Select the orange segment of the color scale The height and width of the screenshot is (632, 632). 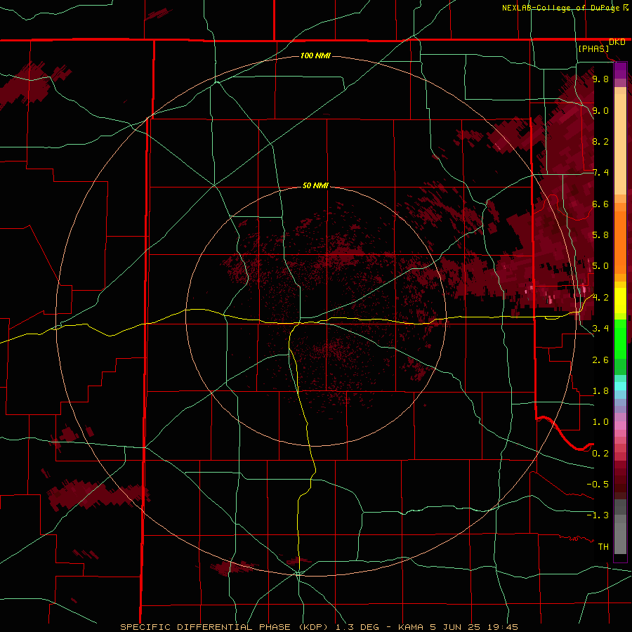click(620, 242)
